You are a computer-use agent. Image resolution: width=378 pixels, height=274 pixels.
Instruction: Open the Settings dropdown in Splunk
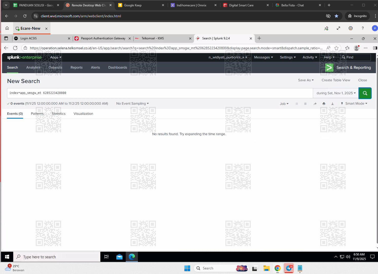click(x=288, y=57)
